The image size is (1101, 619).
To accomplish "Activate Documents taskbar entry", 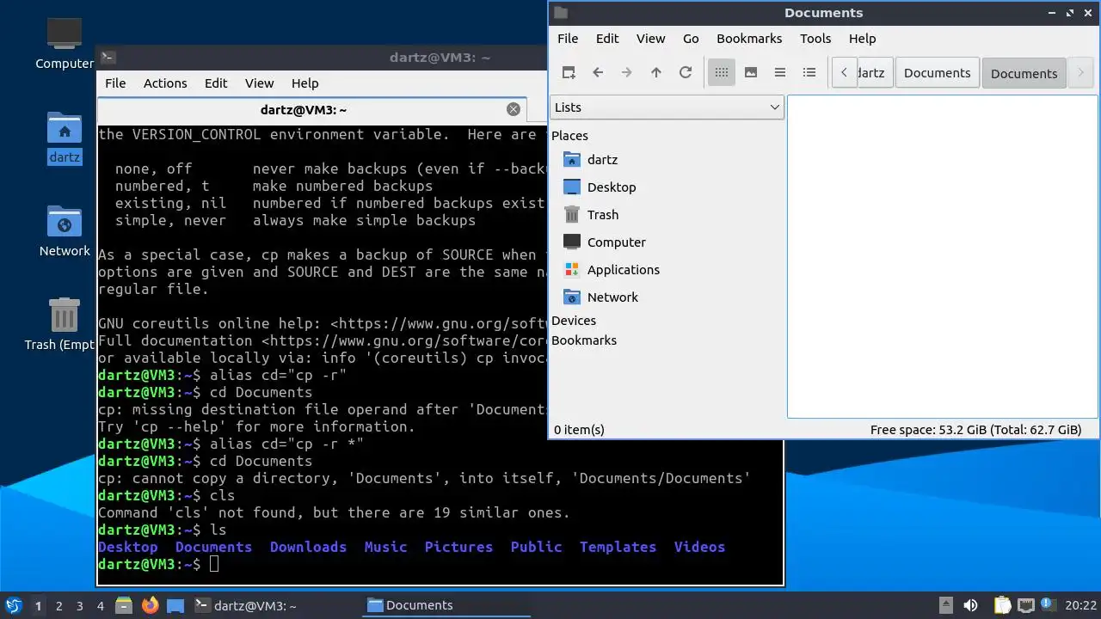I will [x=447, y=605].
